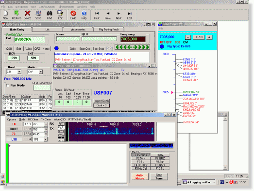Click the blue circle indicator in QSO Data Entry

[x=56, y=48]
